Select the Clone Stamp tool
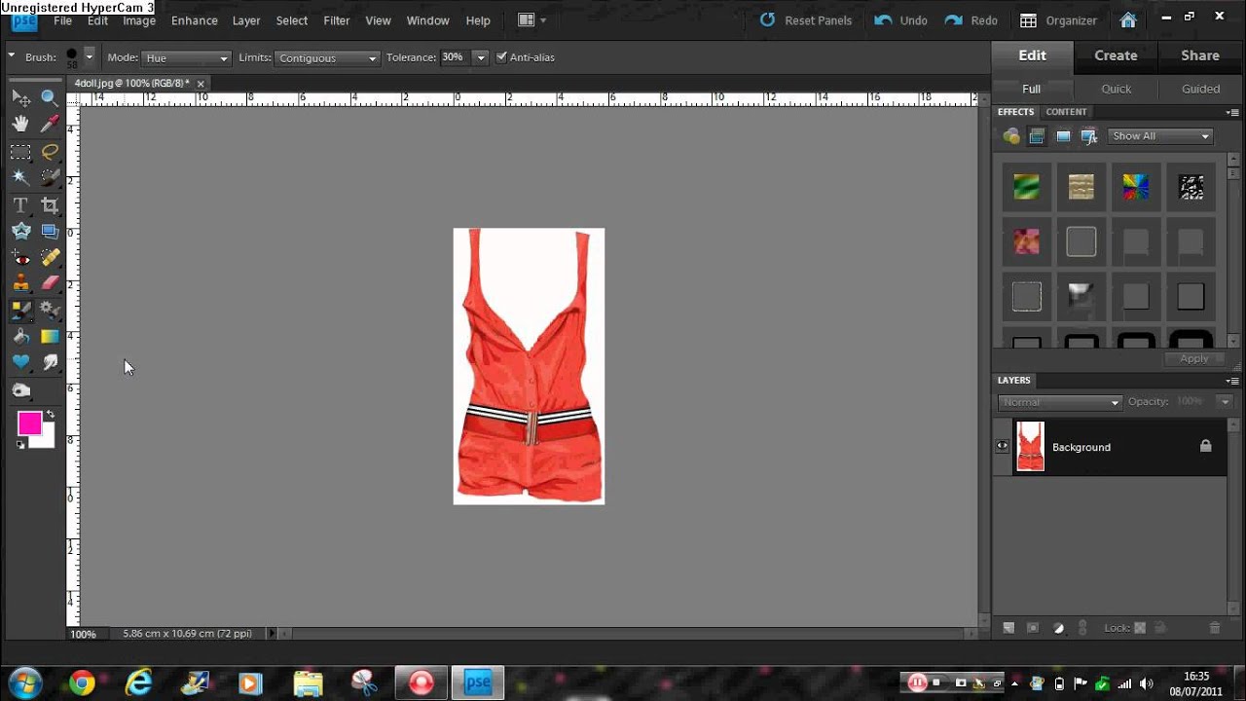 coord(20,283)
